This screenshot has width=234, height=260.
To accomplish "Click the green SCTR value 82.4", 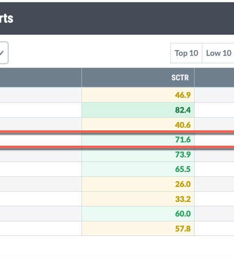I will point(182,110).
